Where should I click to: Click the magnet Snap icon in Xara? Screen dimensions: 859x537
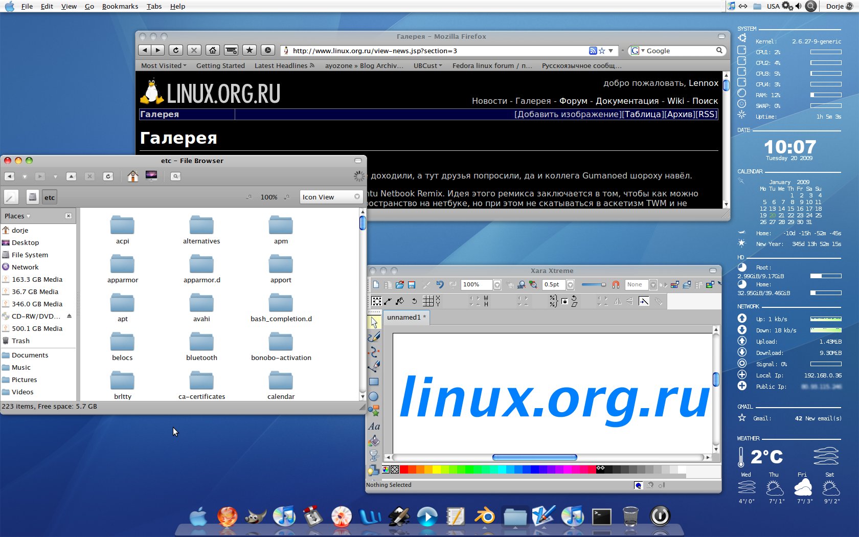tap(616, 285)
